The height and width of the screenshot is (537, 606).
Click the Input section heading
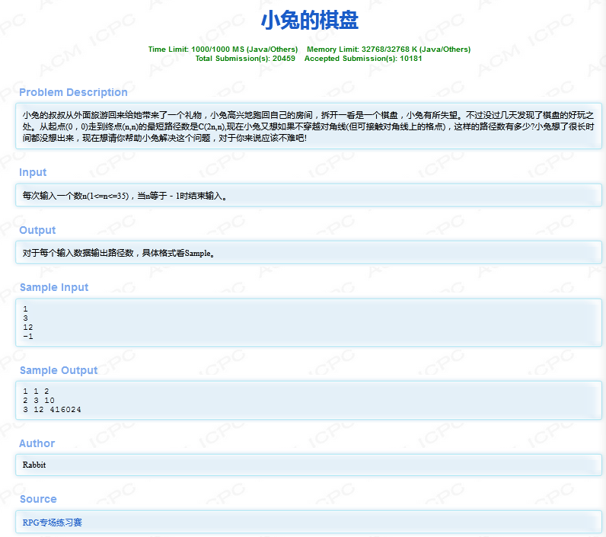click(x=33, y=172)
